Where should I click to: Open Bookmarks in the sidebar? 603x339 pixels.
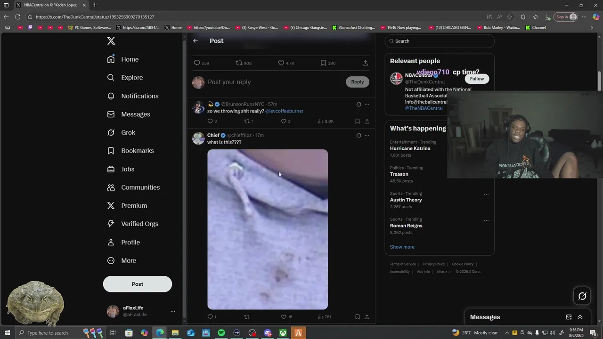point(130,151)
